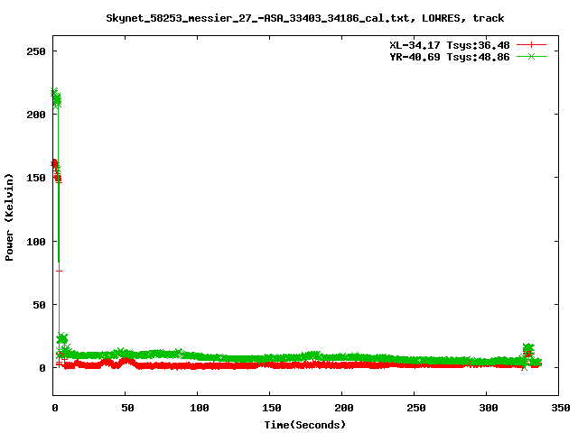Click y-axis tick label 250
Viewport: 578px width, 433px height.
coord(36,51)
